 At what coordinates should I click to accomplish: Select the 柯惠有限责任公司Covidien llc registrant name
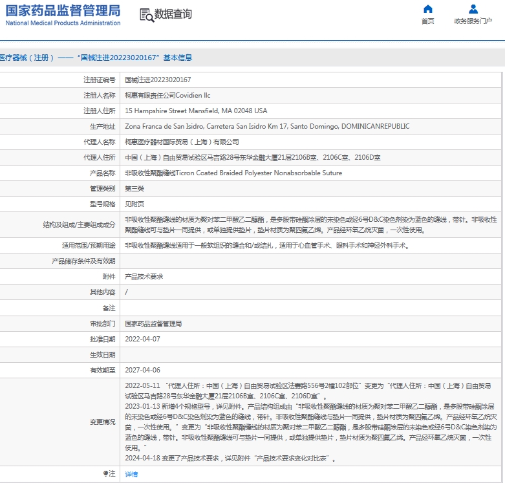coord(167,95)
